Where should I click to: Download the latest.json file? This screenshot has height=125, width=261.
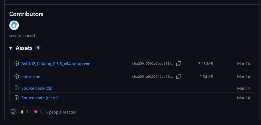31,77
